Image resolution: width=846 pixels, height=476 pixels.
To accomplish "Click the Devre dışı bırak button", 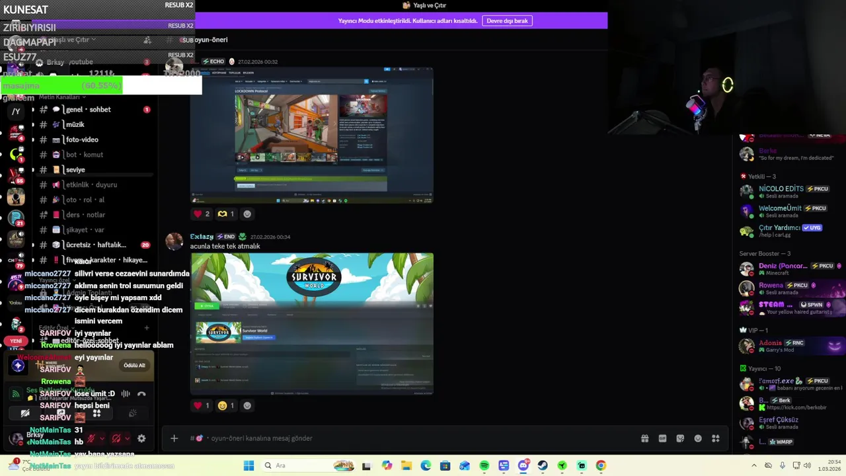I will (x=507, y=20).
